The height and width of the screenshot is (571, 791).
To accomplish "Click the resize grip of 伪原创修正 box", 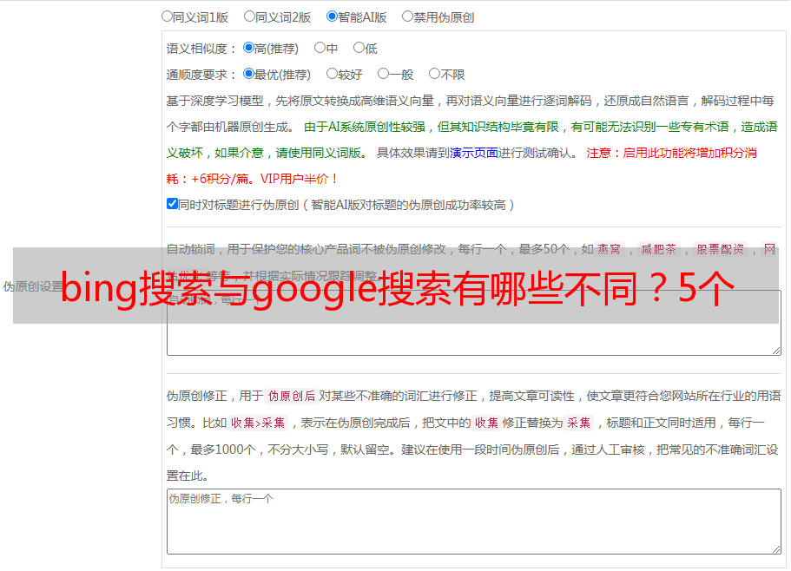I will pos(776,549).
